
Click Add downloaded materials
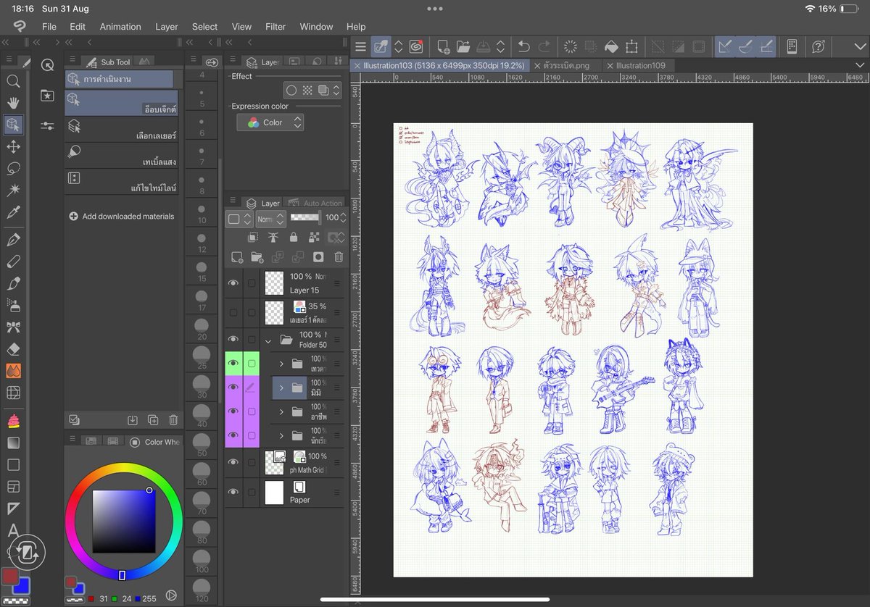coord(121,216)
